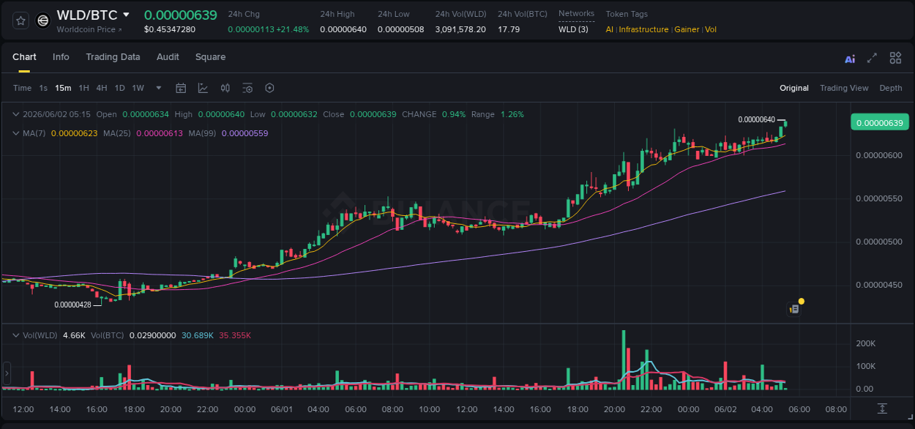Select the 1W interval
Image resolution: width=915 pixels, height=429 pixels.
click(138, 88)
